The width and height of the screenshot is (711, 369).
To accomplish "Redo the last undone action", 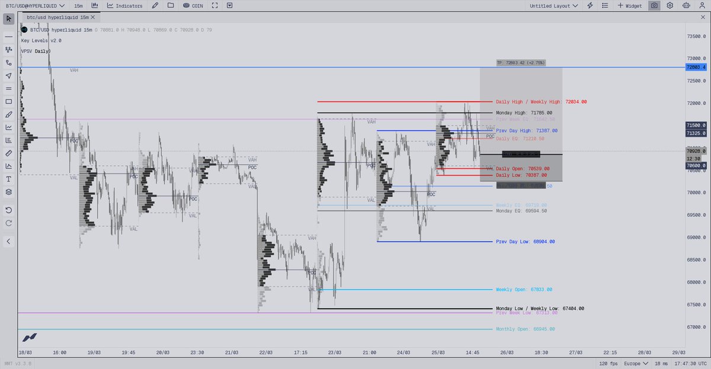I will tap(9, 223).
